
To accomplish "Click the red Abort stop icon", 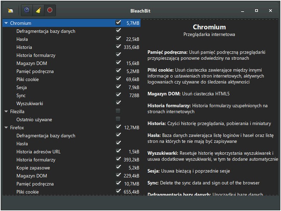I will coord(50,10).
